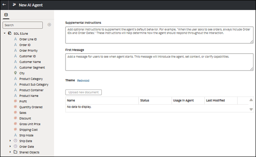Click attribute icon beside Customer Segment

(x=15, y=67)
